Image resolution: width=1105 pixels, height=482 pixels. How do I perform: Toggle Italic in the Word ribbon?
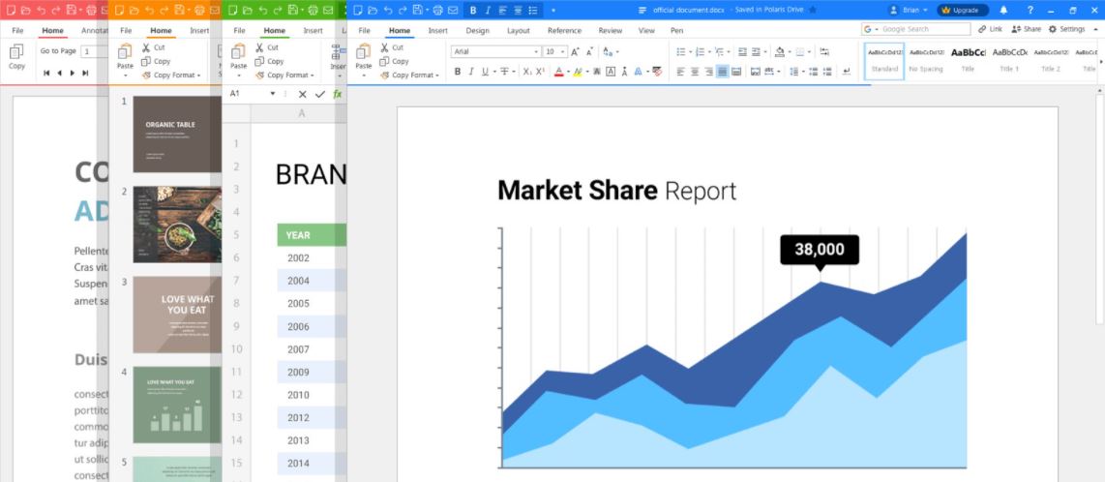471,71
